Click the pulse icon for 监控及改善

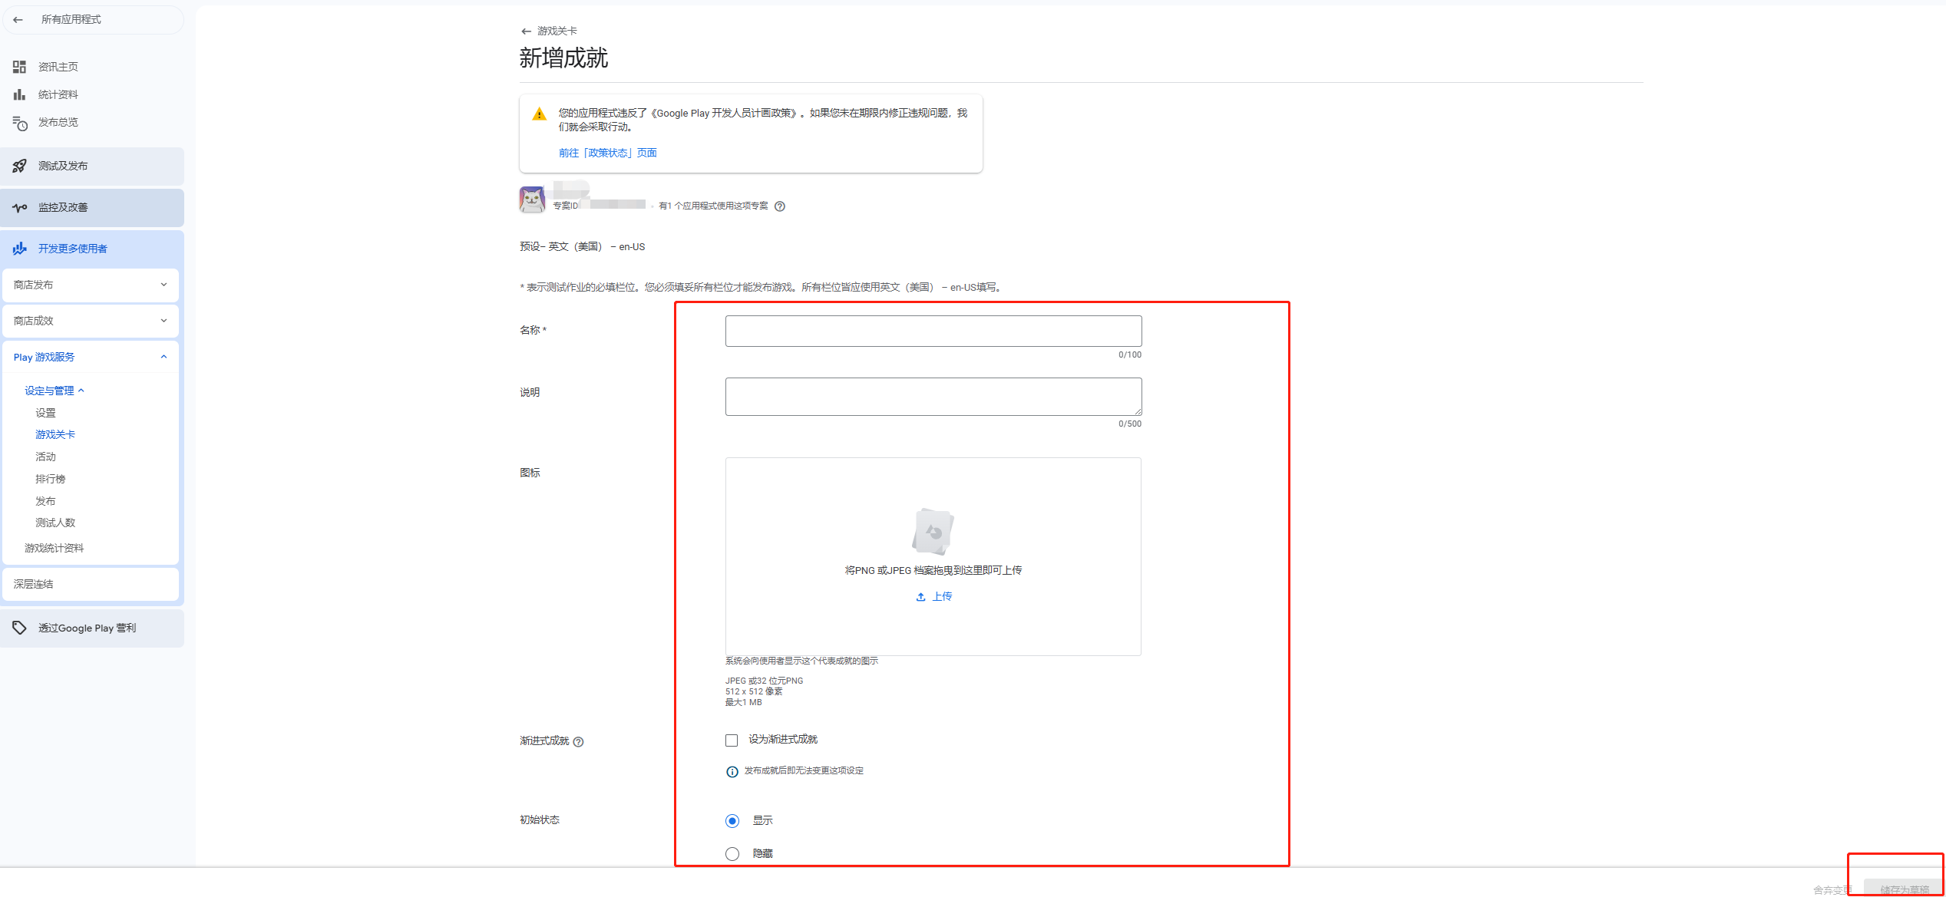pyautogui.click(x=20, y=207)
